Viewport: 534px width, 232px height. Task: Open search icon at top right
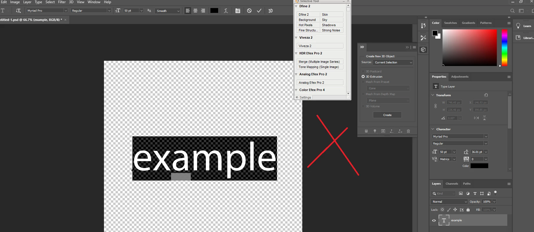point(513,11)
